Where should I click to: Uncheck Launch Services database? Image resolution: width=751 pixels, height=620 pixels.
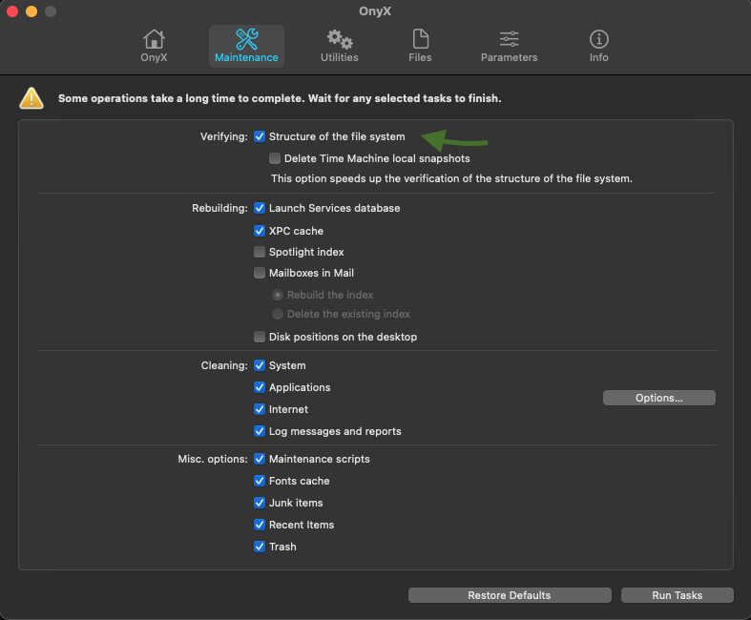coord(260,208)
